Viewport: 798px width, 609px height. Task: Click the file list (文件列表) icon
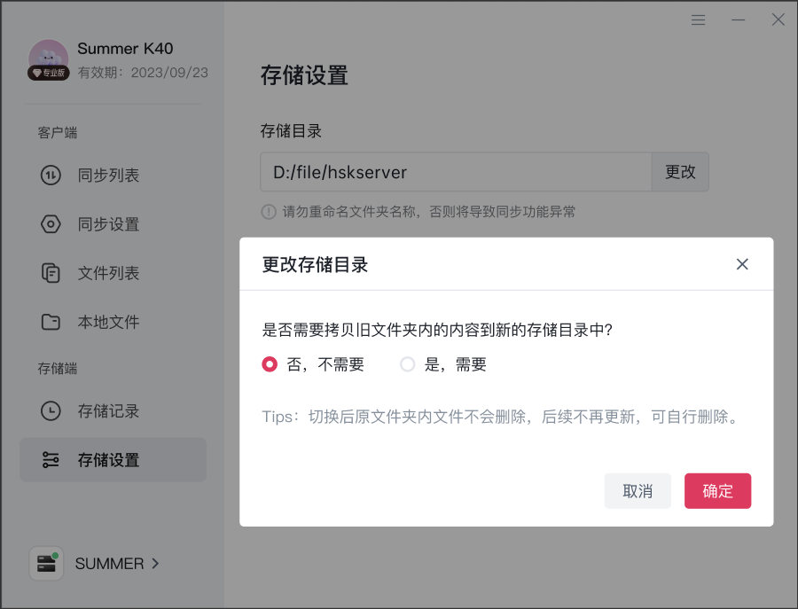pyautogui.click(x=51, y=273)
